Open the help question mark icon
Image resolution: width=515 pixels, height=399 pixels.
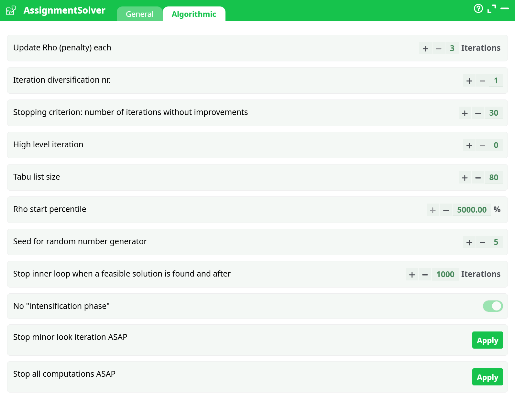478,8
